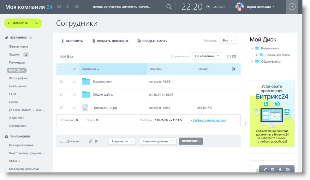Click Добавить место на диск link
Image resolution: width=310 pixels, height=180 pixels.
click(210, 120)
